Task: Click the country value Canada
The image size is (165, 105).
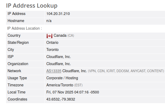Action: click(x=60, y=35)
